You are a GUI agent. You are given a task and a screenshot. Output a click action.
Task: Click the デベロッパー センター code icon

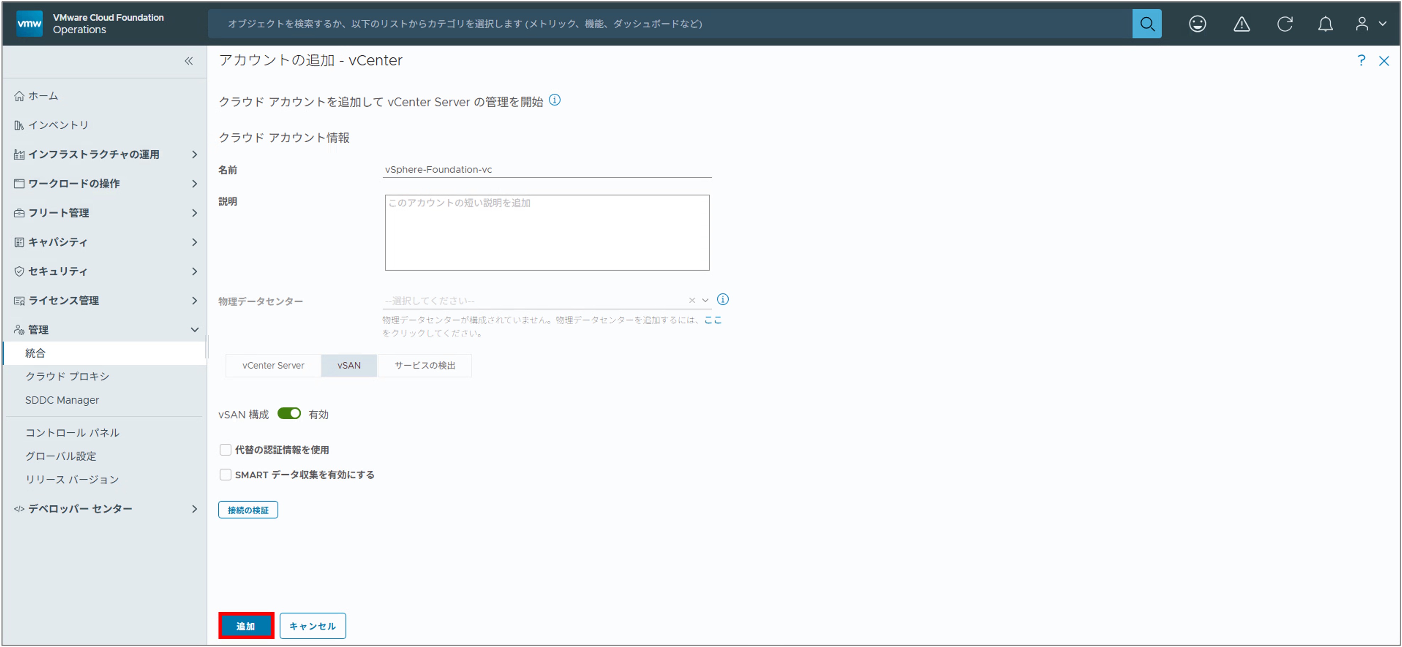pyautogui.click(x=19, y=509)
